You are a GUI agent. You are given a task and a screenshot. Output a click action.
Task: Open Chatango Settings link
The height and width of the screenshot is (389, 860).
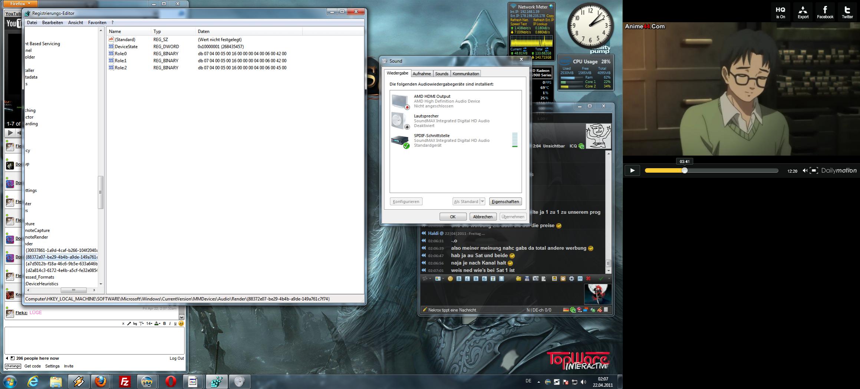click(x=52, y=366)
